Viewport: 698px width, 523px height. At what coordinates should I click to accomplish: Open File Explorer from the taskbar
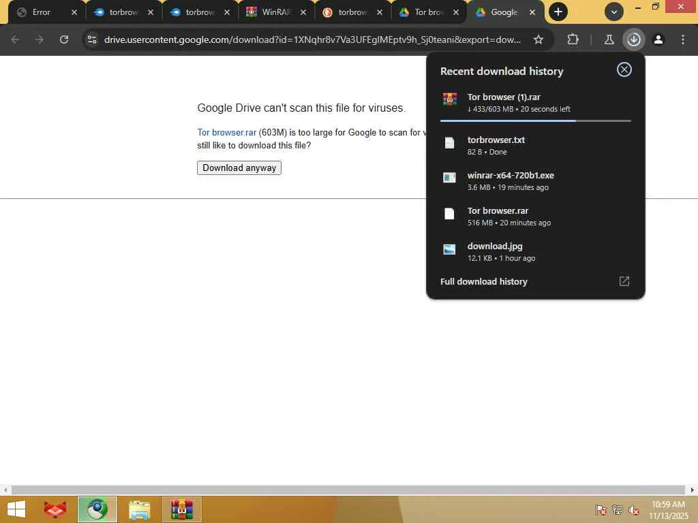point(139,509)
